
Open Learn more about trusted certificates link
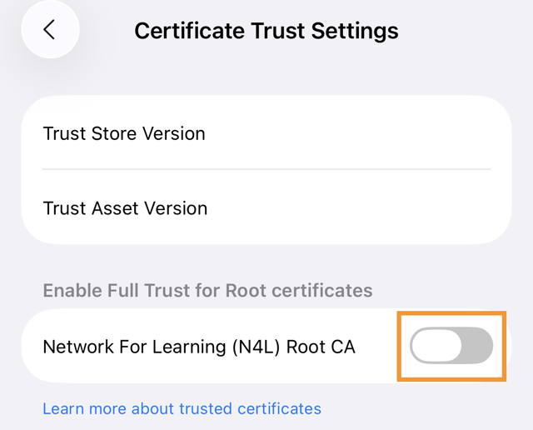tap(182, 408)
